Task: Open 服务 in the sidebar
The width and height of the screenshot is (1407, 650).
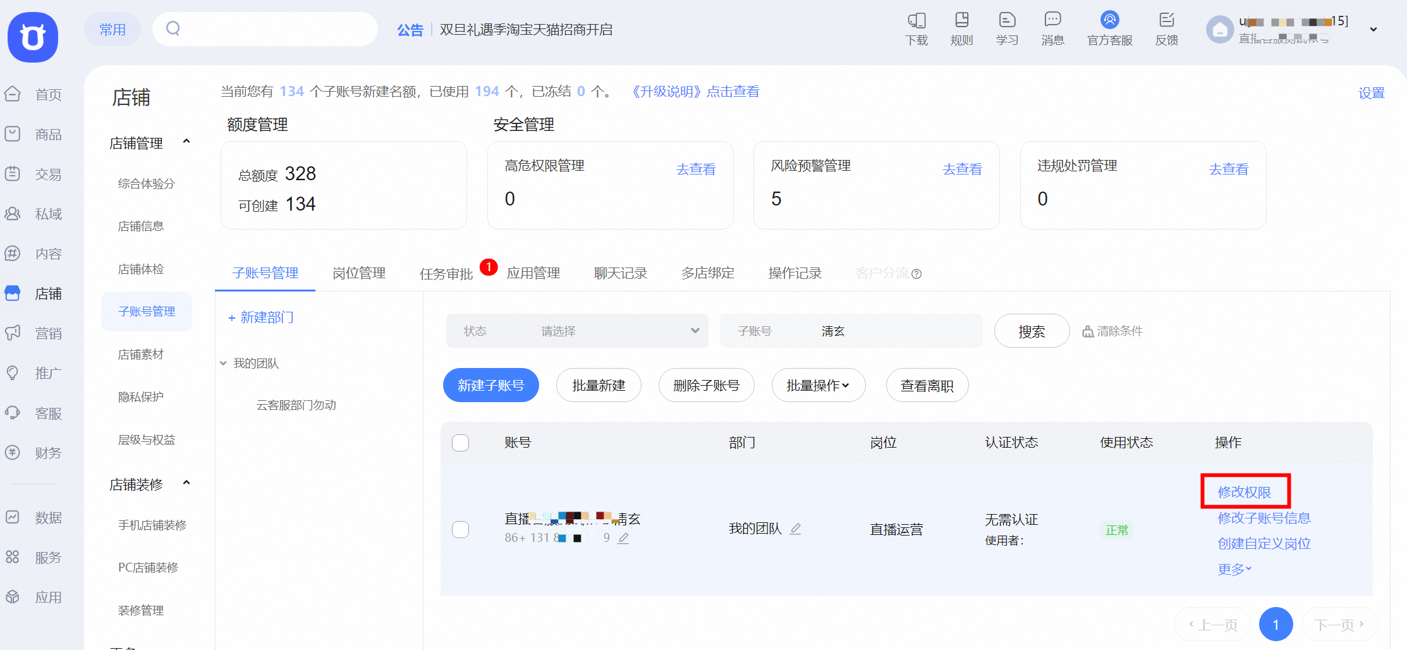Action: pos(33,558)
